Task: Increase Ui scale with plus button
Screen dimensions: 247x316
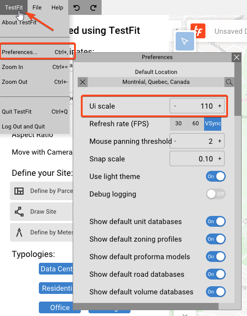Action: [220, 106]
